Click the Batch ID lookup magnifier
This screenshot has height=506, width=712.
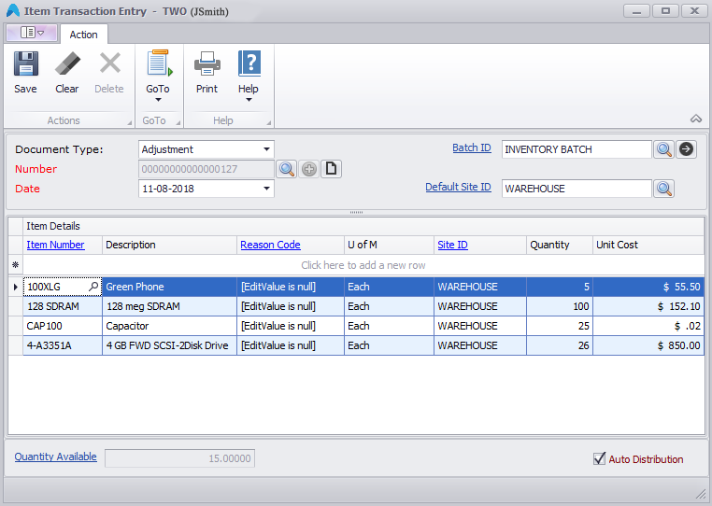point(663,149)
